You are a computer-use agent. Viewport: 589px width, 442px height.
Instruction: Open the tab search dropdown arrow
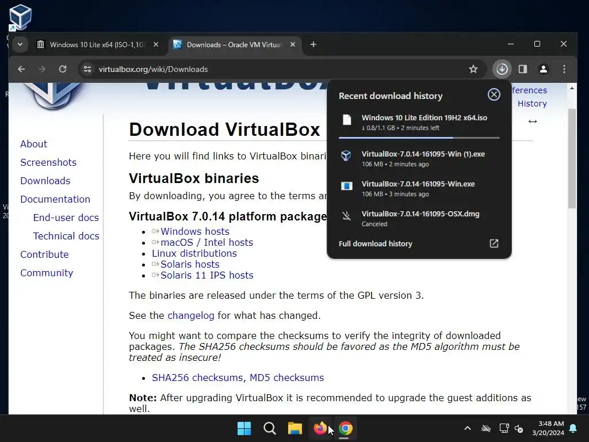pos(20,44)
